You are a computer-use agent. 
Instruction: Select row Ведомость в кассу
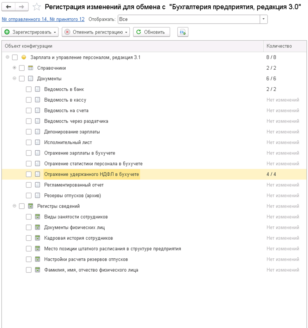click(154, 100)
